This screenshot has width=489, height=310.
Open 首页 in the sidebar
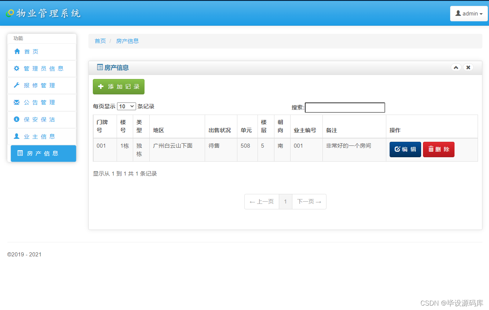[42, 52]
